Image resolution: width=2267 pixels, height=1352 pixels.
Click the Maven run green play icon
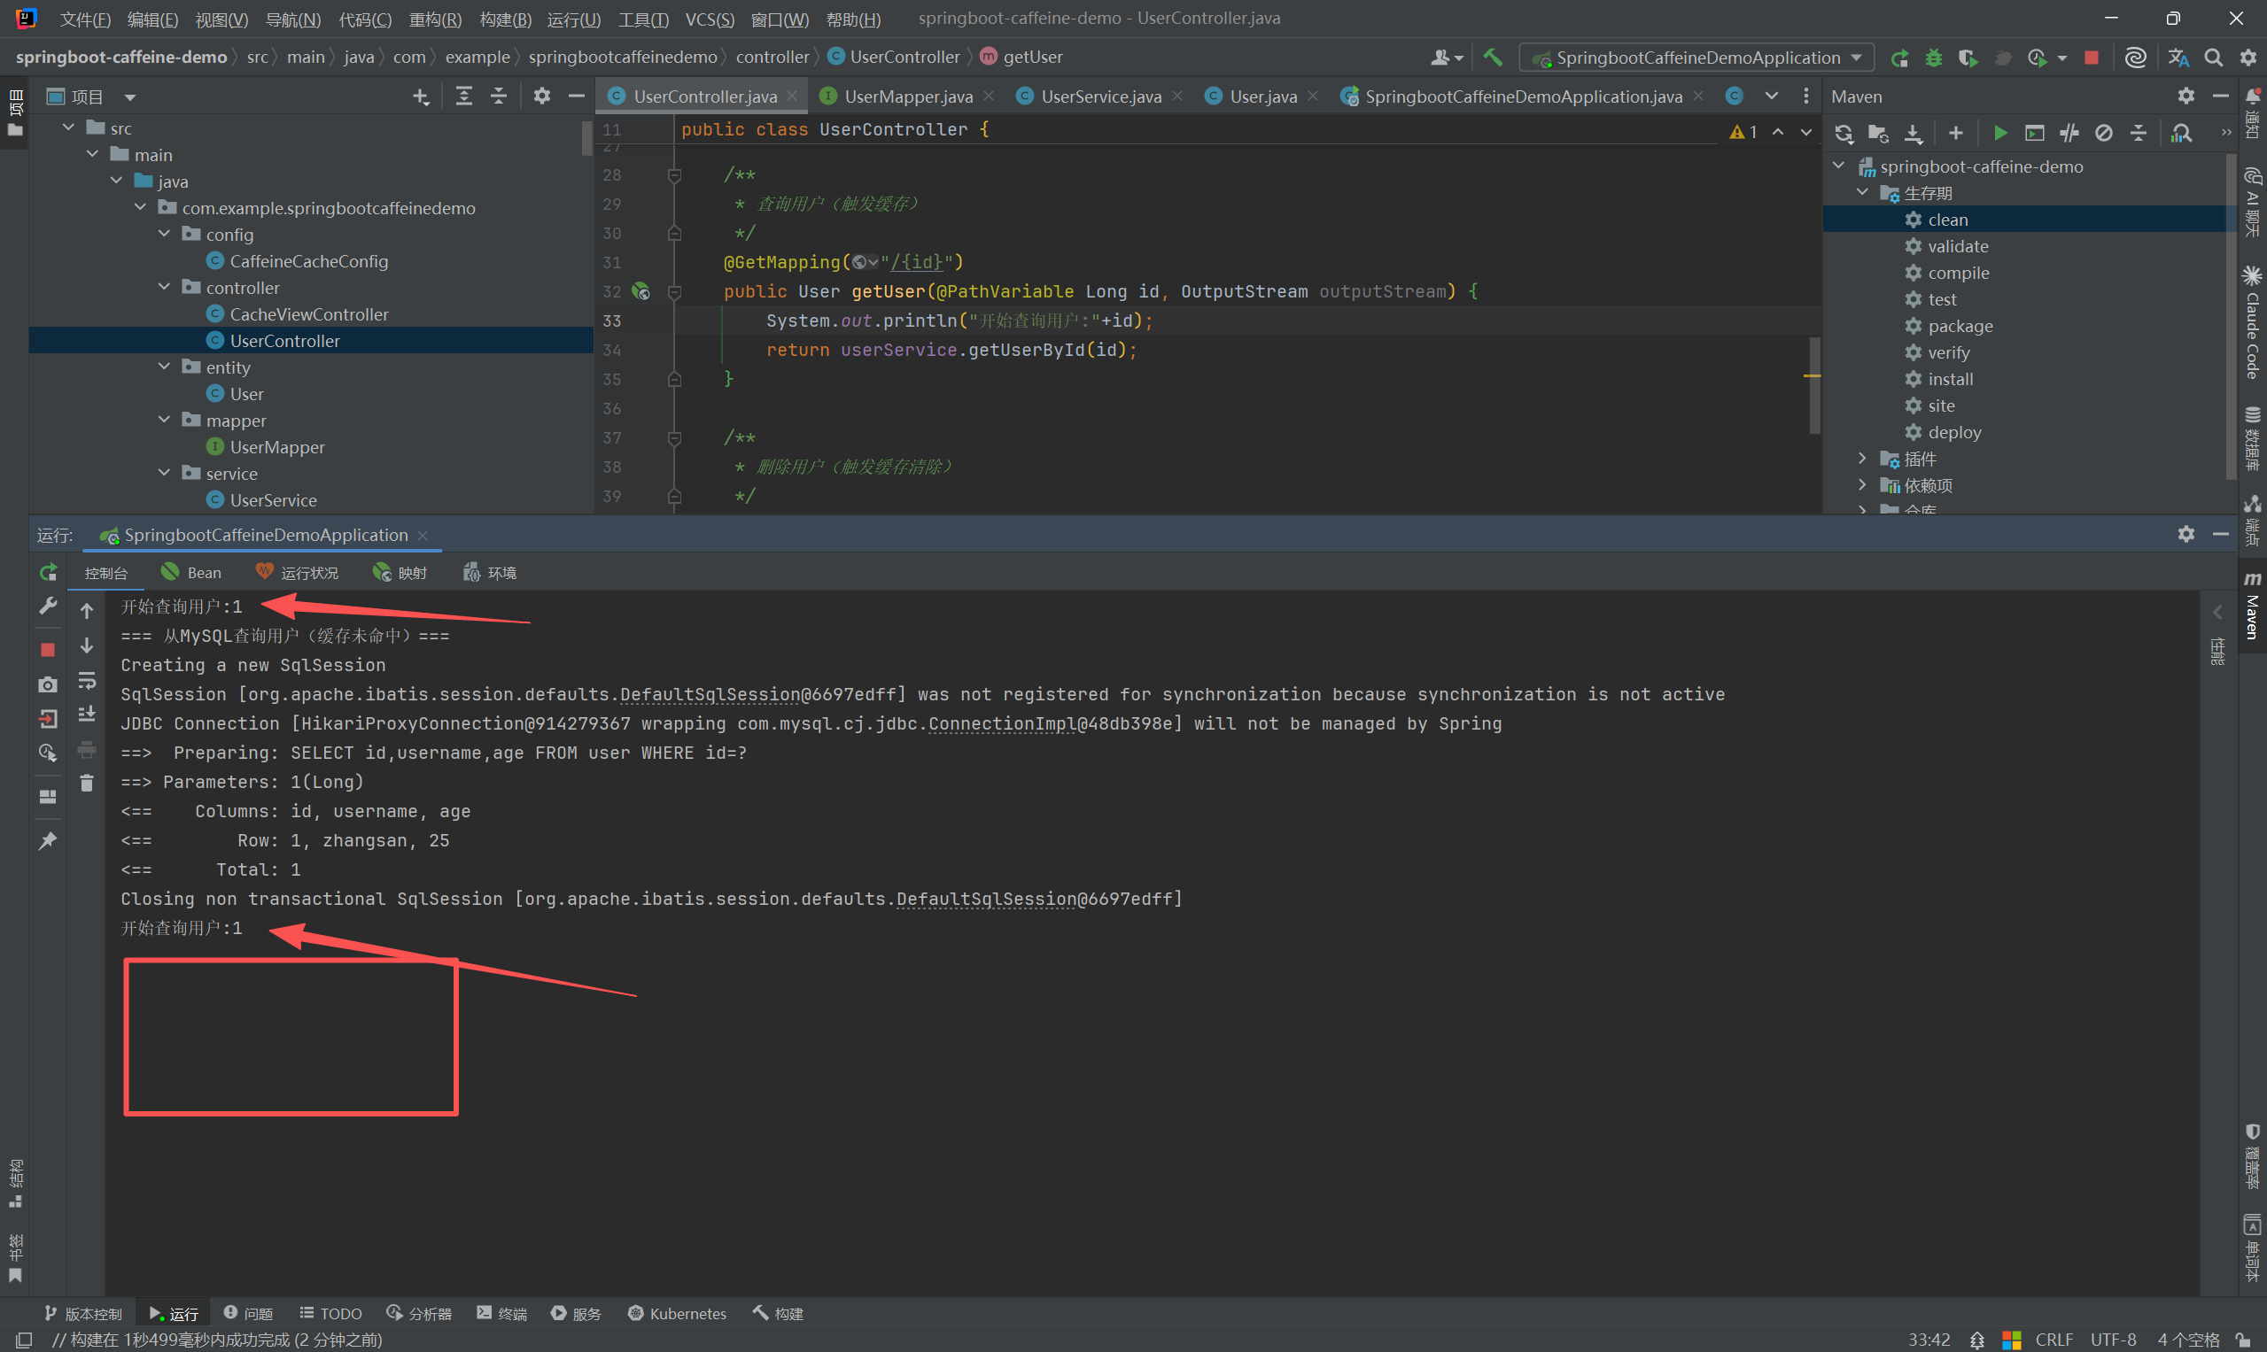2000,134
